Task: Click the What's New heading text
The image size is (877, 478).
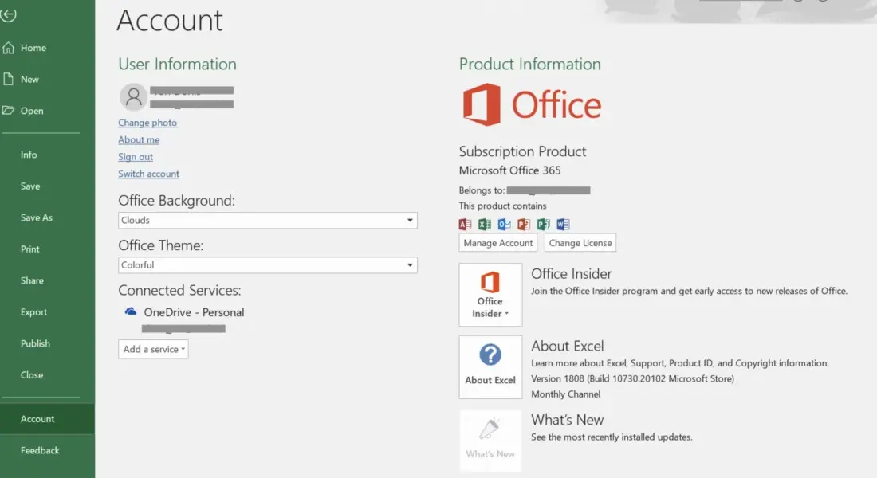Action: (567, 420)
